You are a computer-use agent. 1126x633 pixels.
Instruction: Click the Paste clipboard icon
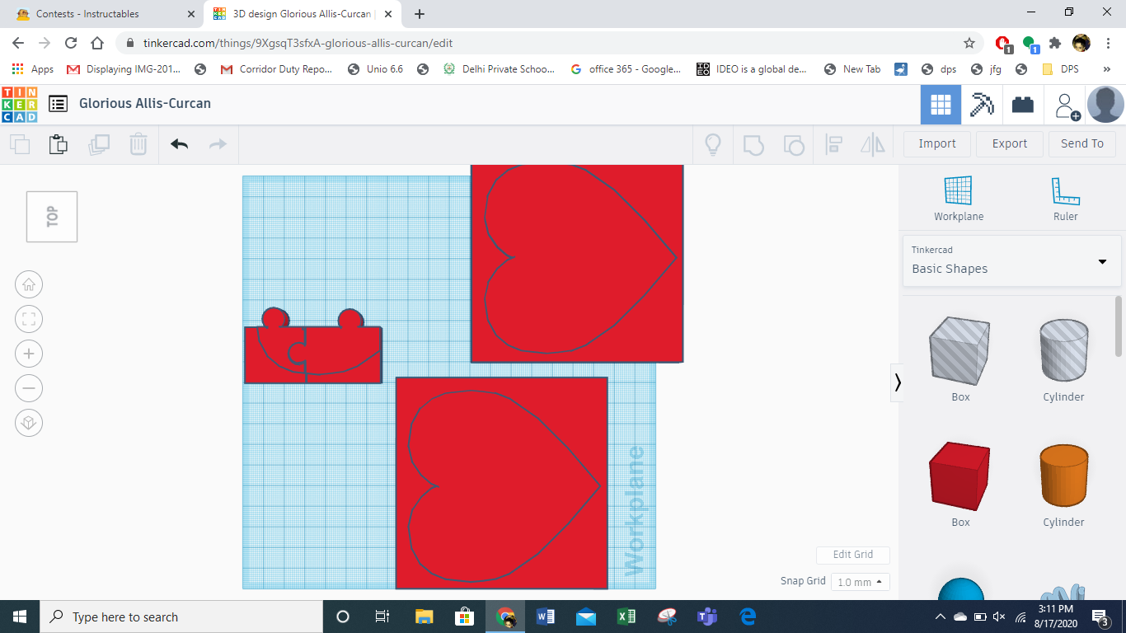tap(58, 144)
